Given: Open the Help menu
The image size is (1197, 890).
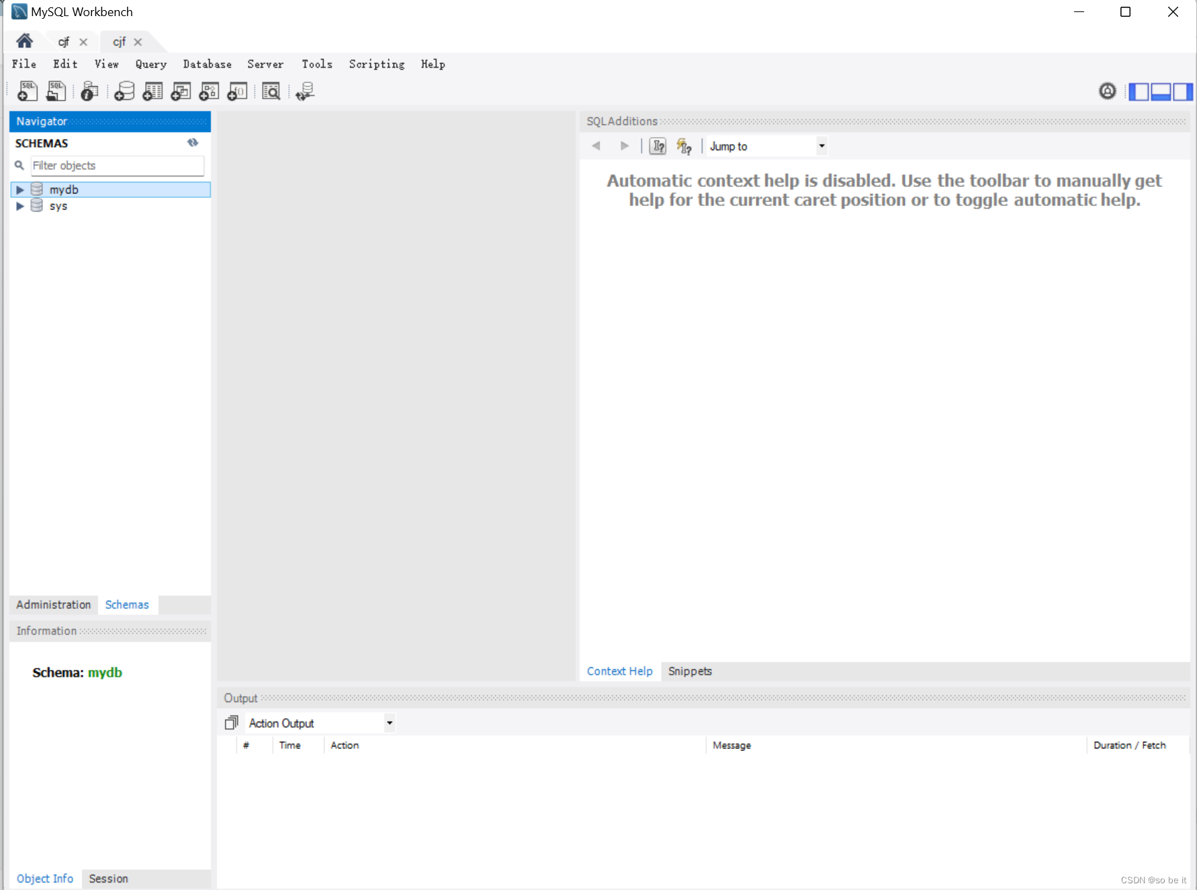Looking at the screenshot, I should pyautogui.click(x=433, y=64).
